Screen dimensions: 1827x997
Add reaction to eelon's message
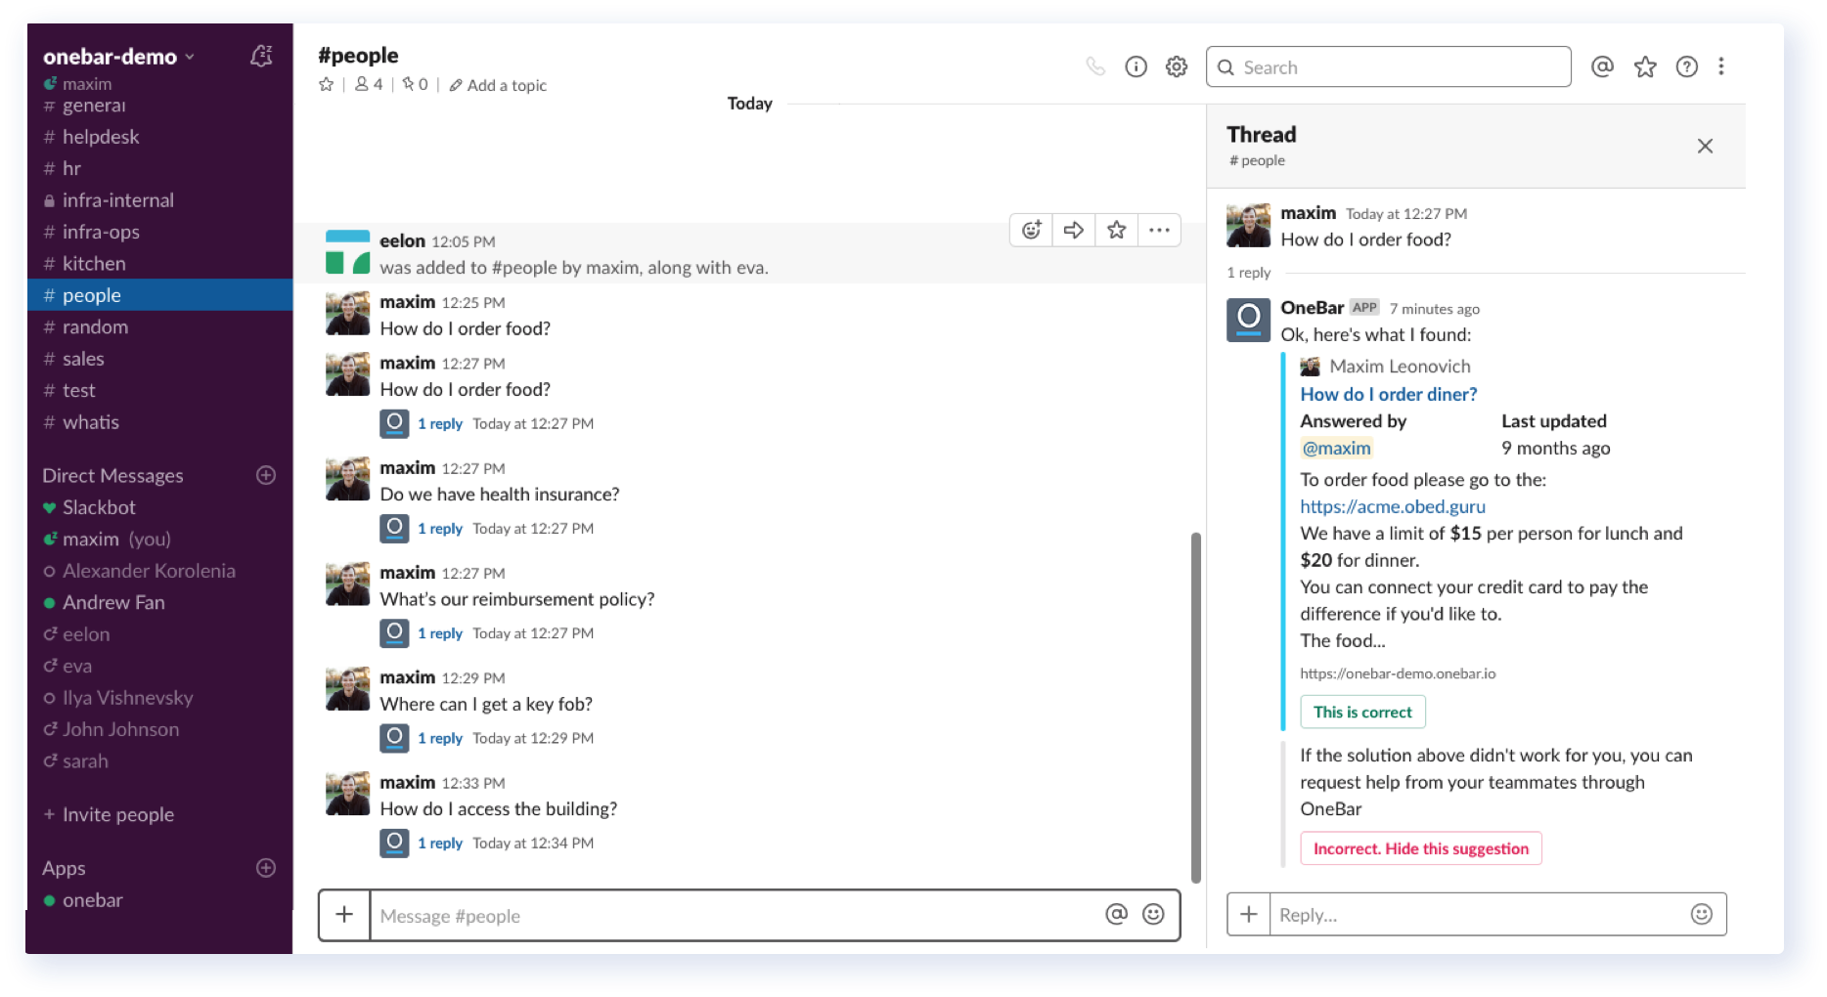click(1031, 230)
